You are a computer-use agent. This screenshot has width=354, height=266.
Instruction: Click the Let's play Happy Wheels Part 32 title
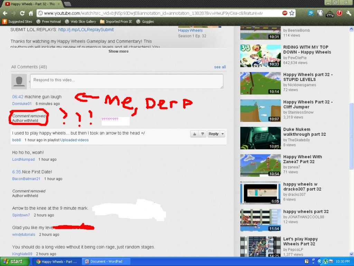click(x=300, y=241)
